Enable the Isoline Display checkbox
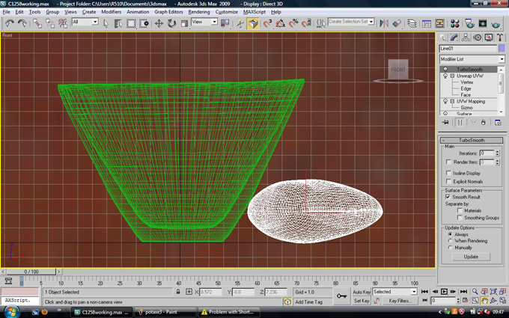 (449, 173)
